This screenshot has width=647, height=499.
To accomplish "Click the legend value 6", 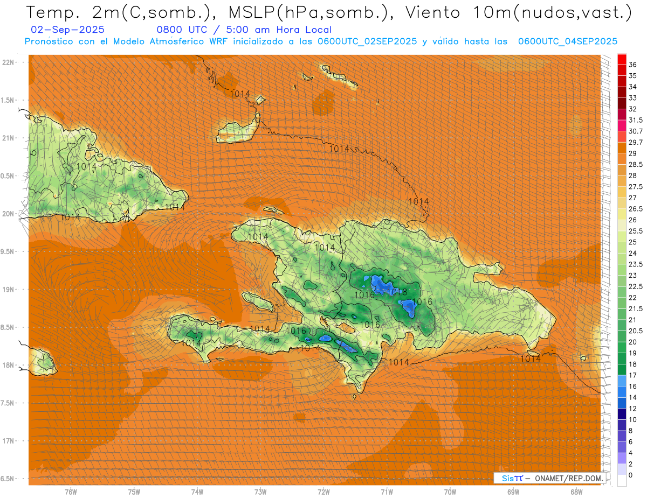I will tap(631, 442).
